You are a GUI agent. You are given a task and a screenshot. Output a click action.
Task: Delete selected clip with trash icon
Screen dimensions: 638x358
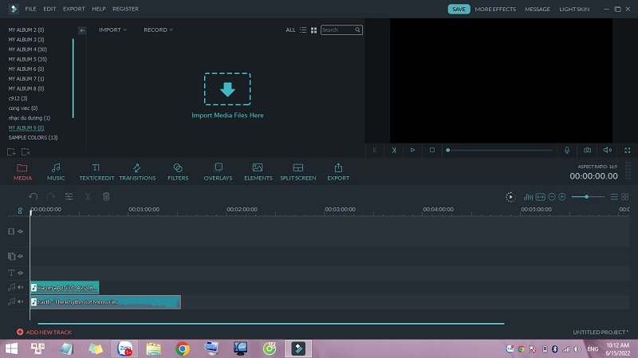pos(106,197)
